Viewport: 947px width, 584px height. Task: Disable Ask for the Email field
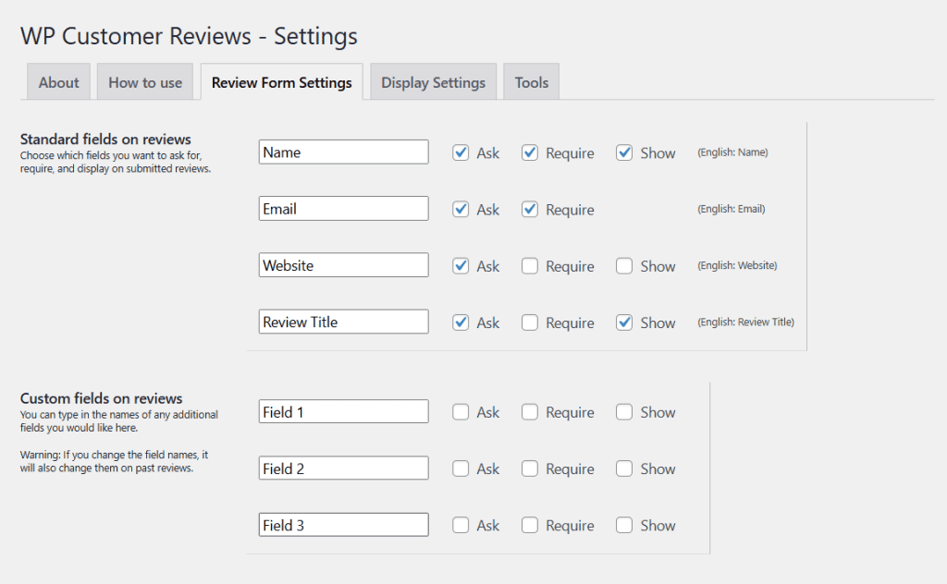tap(461, 209)
